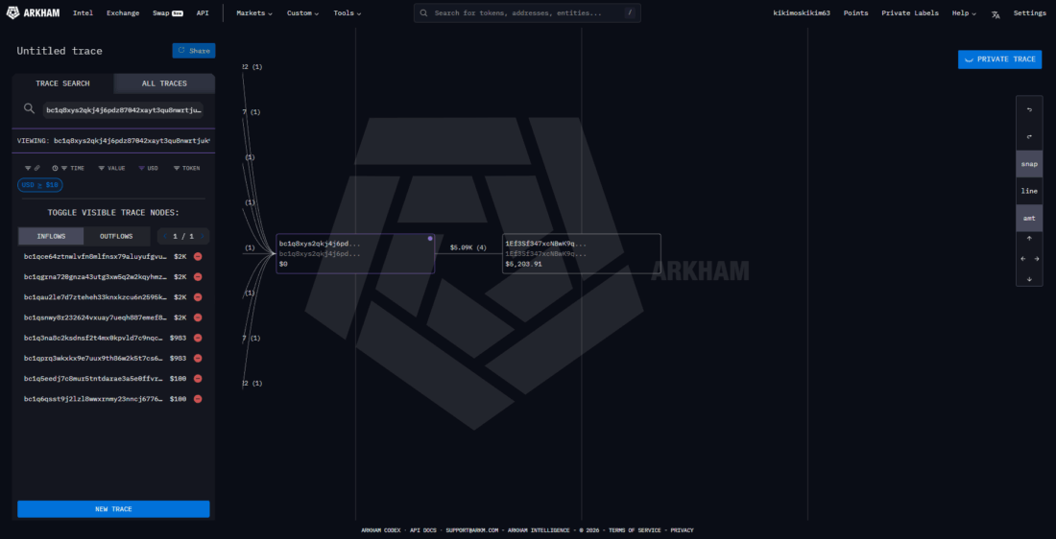The width and height of the screenshot is (1056, 539).
Task: Open the Swap page
Action: coord(167,12)
